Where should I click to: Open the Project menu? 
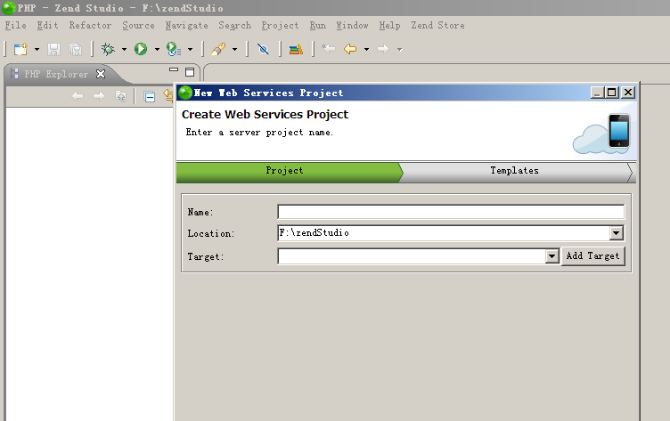[281, 26]
